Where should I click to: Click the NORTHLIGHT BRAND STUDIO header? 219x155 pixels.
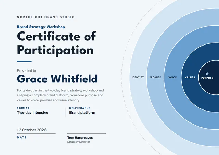46,17
